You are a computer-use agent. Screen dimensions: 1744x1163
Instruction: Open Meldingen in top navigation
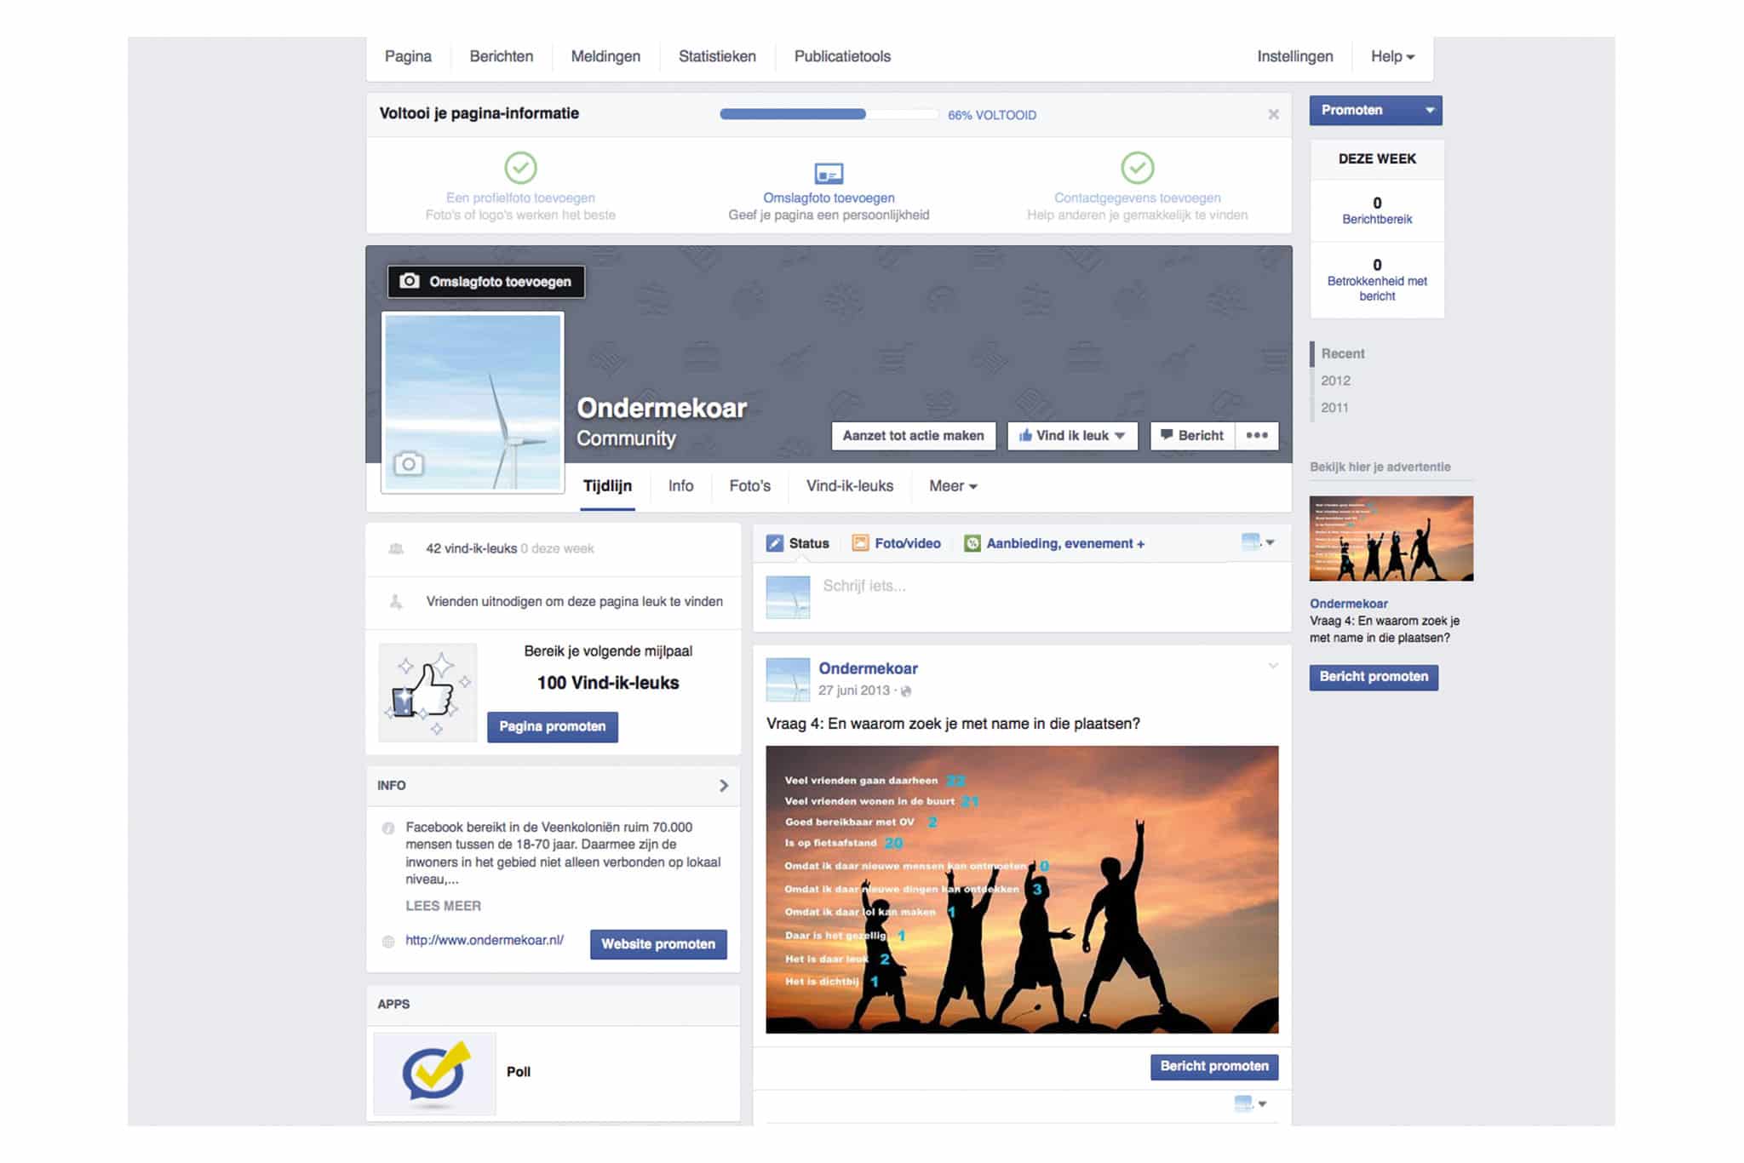605,56
